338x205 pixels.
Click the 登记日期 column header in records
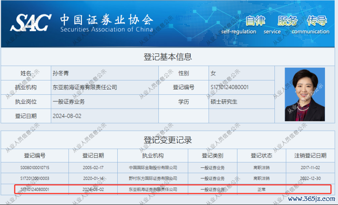pyautogui.click(x=93, y=155)
